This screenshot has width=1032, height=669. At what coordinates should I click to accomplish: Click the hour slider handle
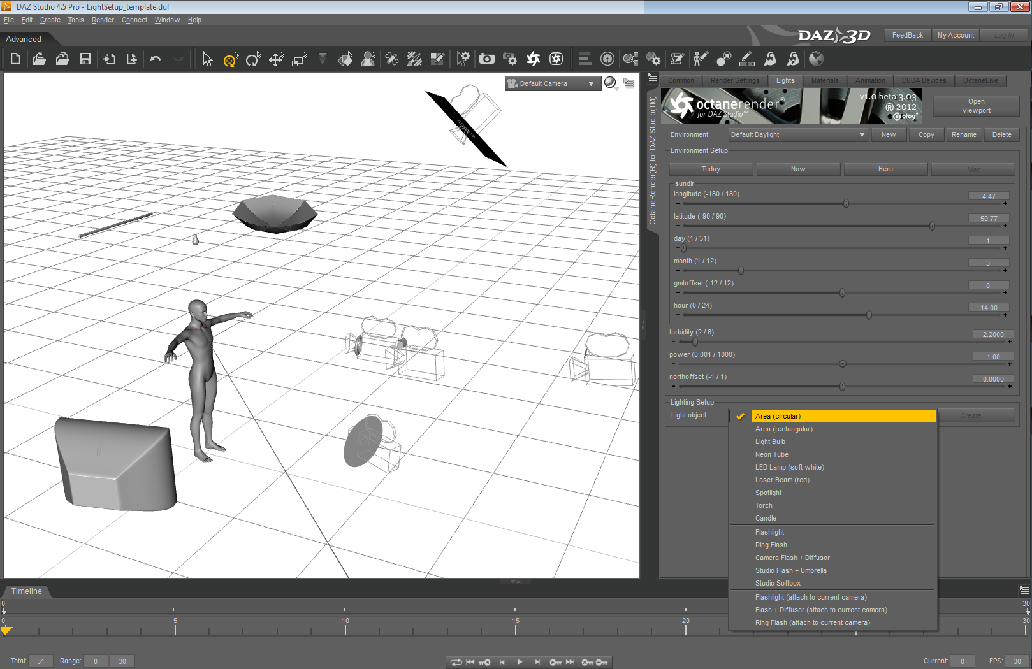869,315
